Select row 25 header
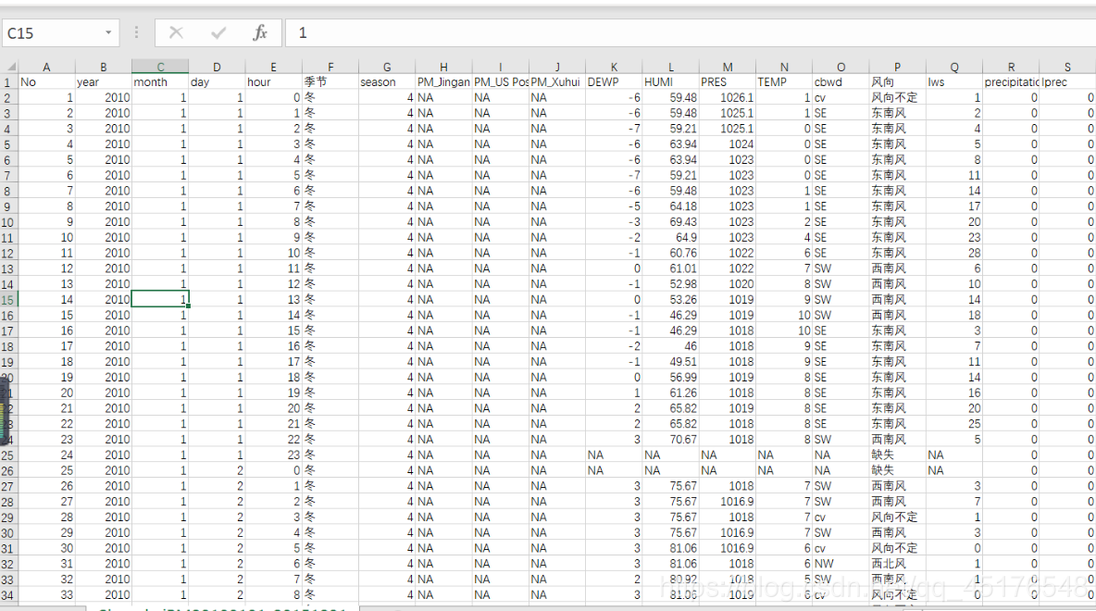The width and height of the screenshot is (1096, 611). 8,455
